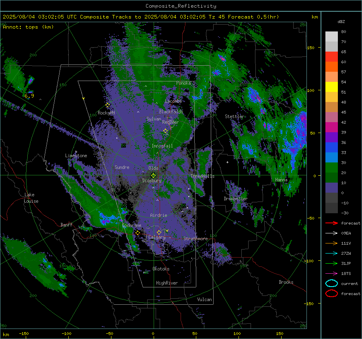
Task: Click the UTC timestamp header text
Action: [x=141, y=17]
